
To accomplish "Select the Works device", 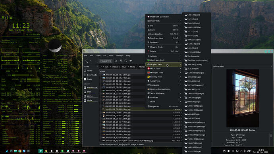I will tap(91, 96).
